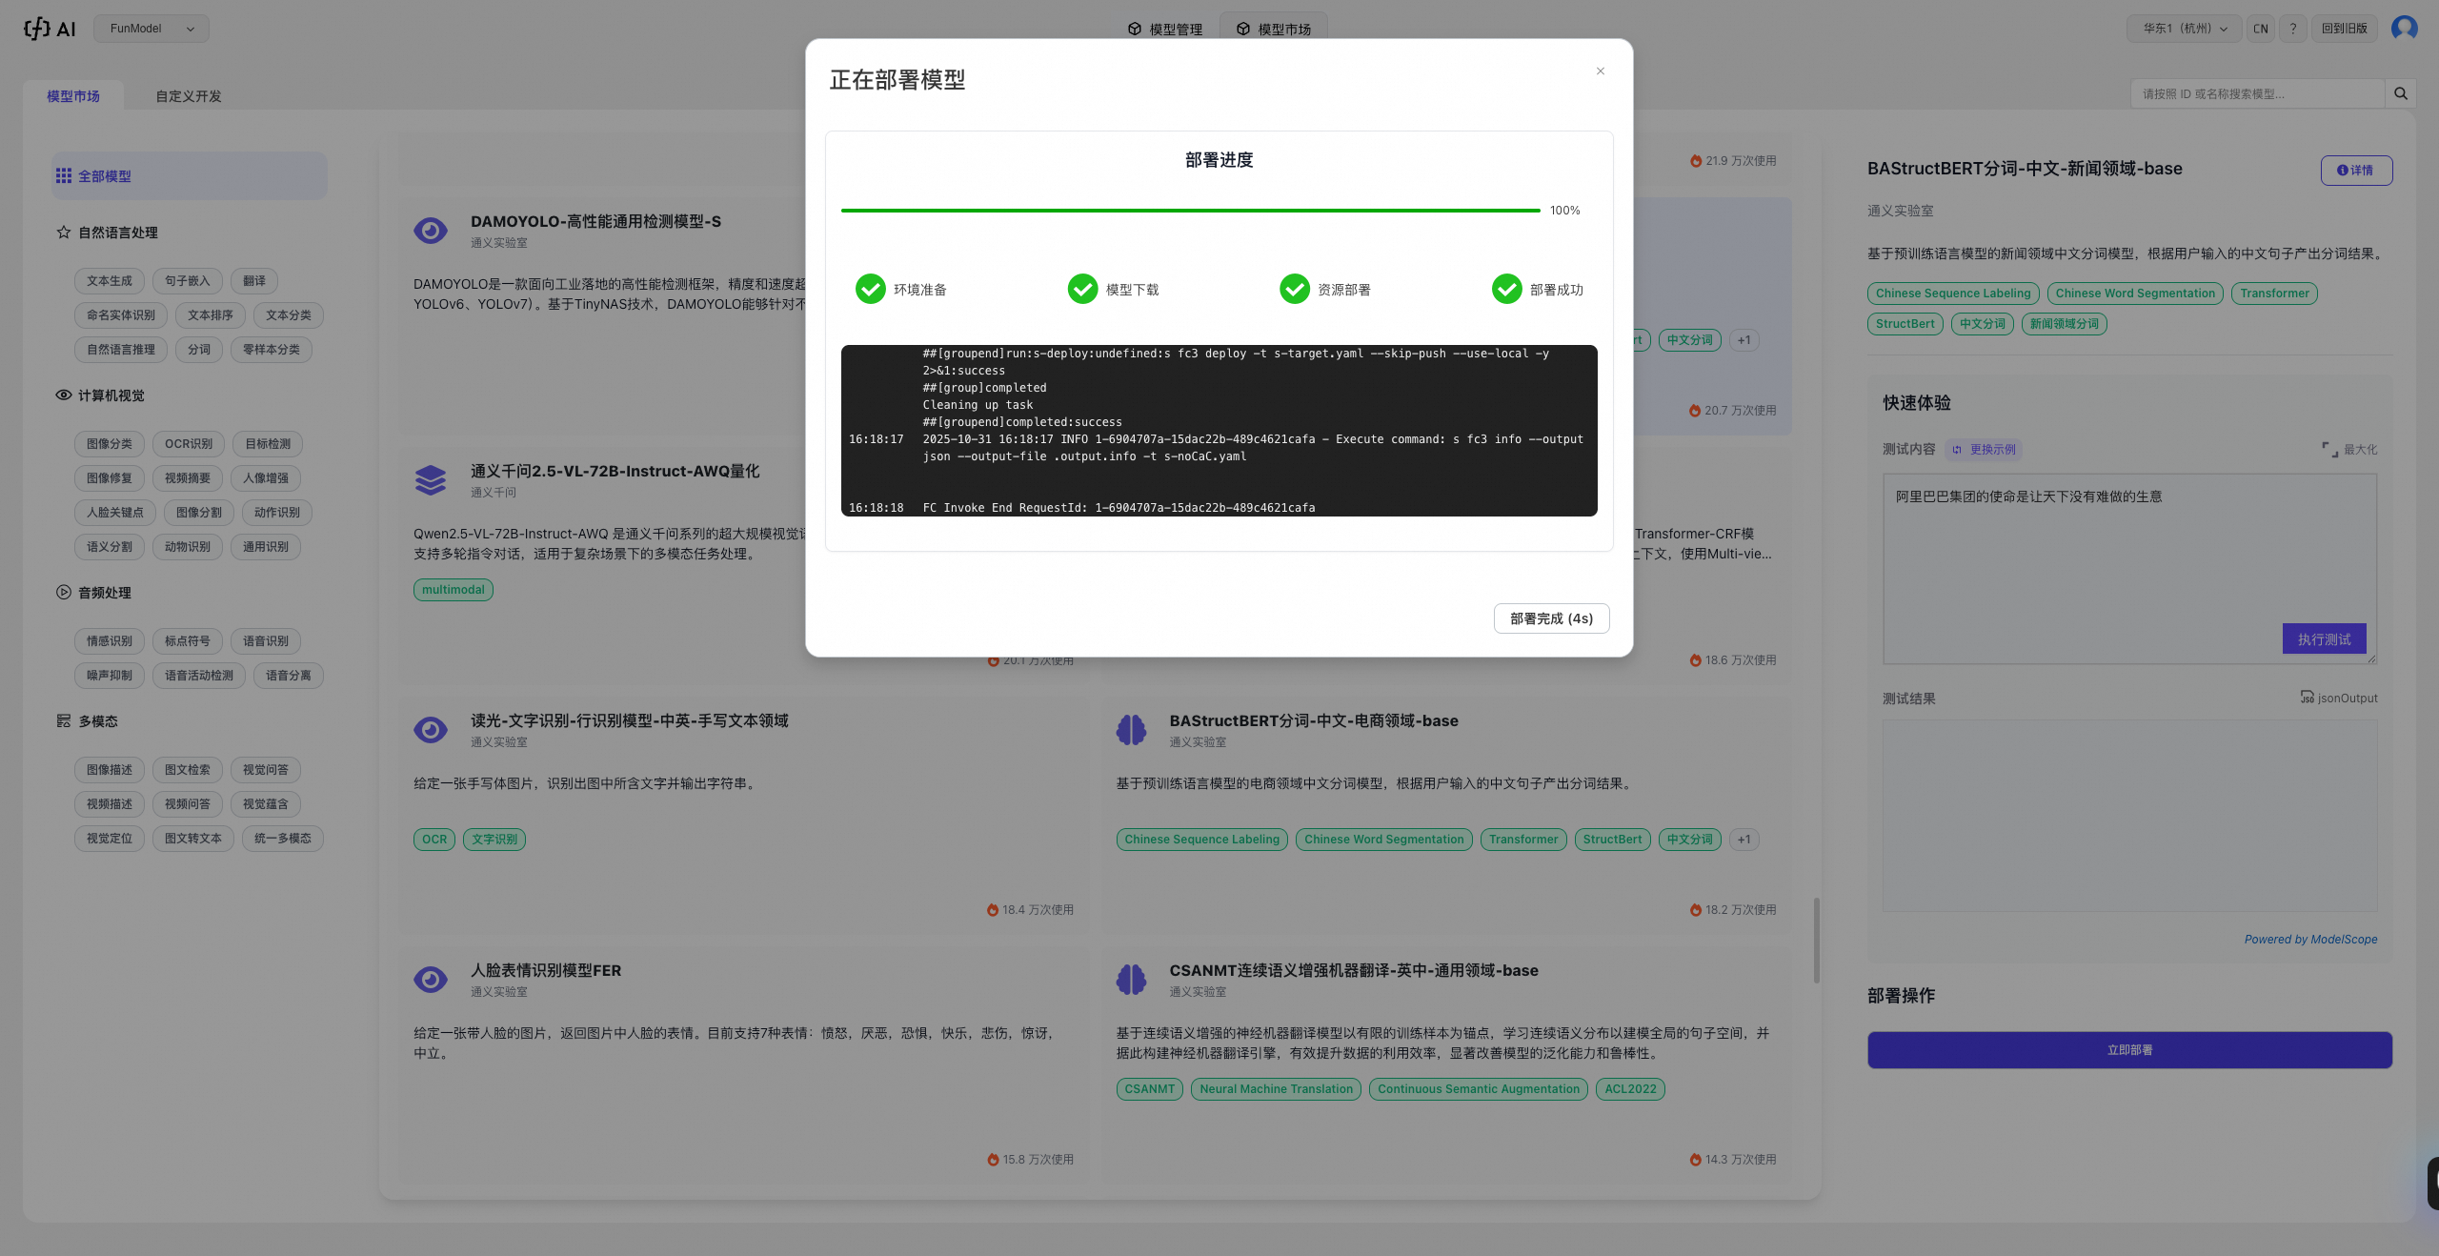Open the help question mark icon
Image resolution: width=2439 pixels, height=1256 pixels.
[2293, 29]
